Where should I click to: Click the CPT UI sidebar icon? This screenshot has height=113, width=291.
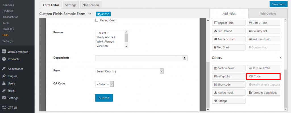(x=4, y=107)
